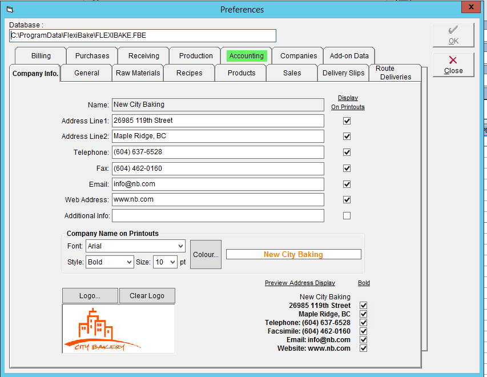The image size is (487, 377).
Task: Click the Email input field
Action: point(218,184)
